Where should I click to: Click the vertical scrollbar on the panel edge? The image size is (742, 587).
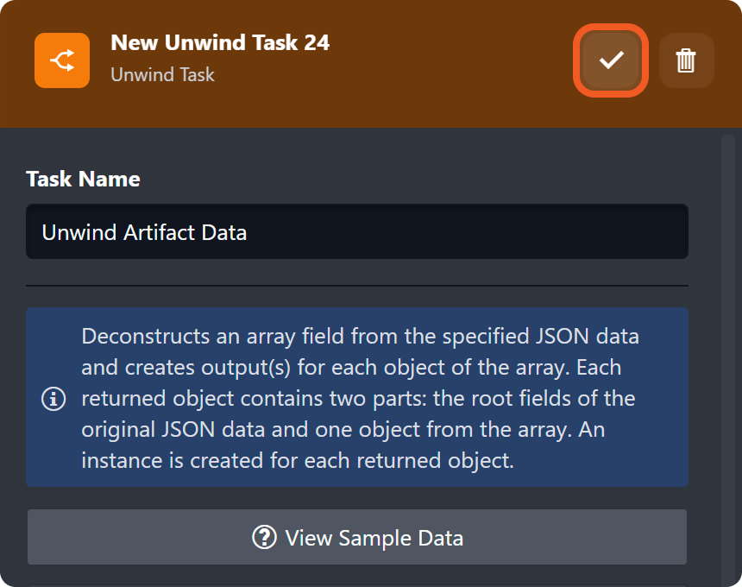727,345
